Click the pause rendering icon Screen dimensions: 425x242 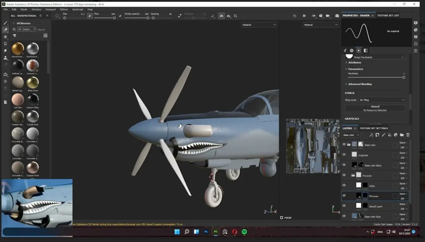[304, 16]
